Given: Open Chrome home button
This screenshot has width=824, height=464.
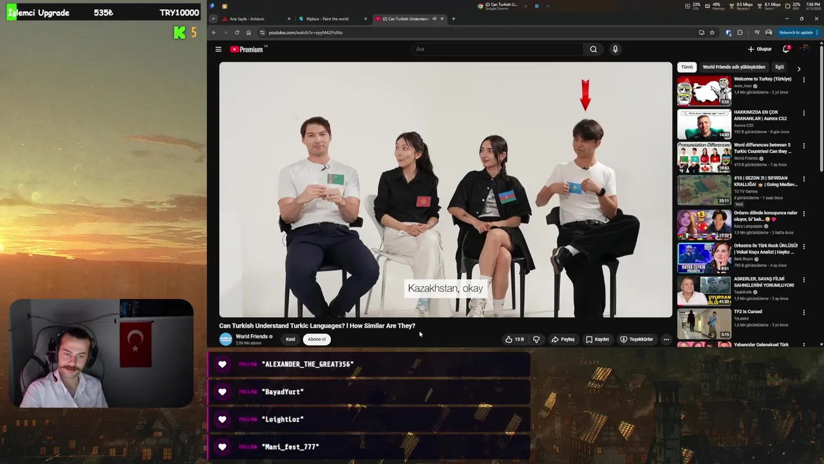Looking at the screenshot, I should tap(248, 32).
